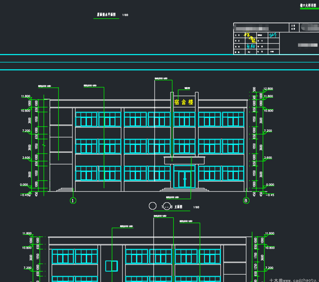Pick the entrance canopy above the door
Image resolution: width=319 pixels, height=282 pixels.
click(184, 160)
